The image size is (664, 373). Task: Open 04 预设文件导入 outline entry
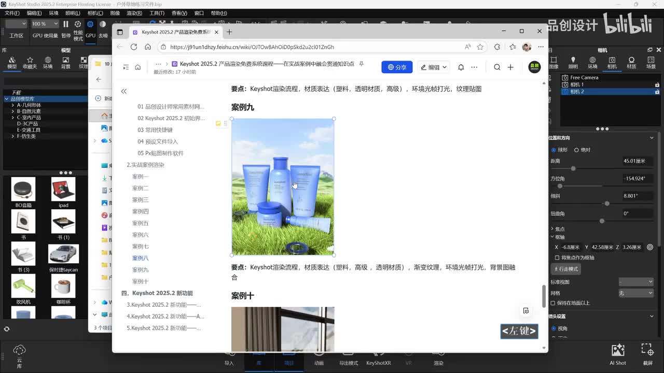[x=158, y=141]
